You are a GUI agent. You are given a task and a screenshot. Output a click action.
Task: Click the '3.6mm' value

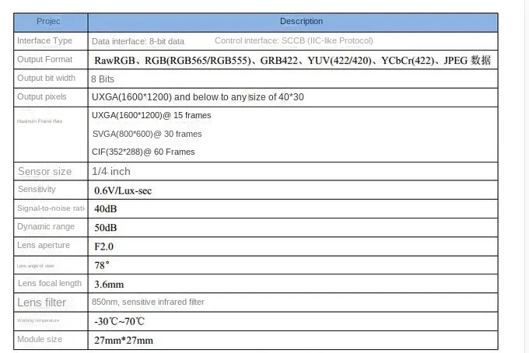109,285
